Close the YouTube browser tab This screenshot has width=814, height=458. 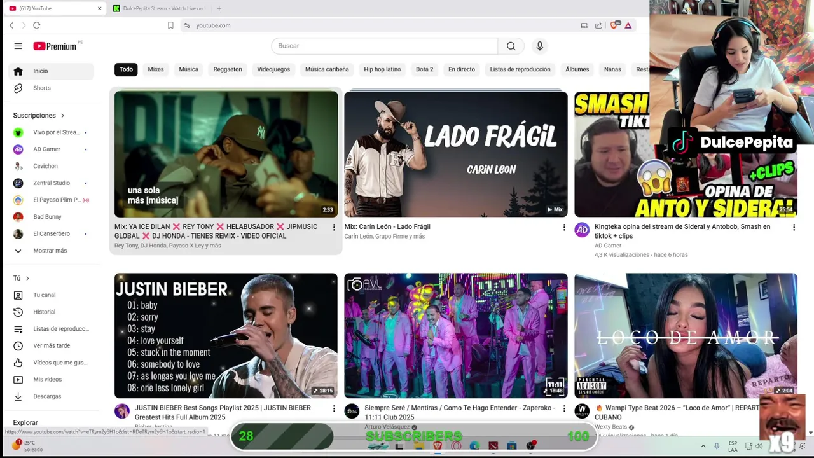pos(99,8)
